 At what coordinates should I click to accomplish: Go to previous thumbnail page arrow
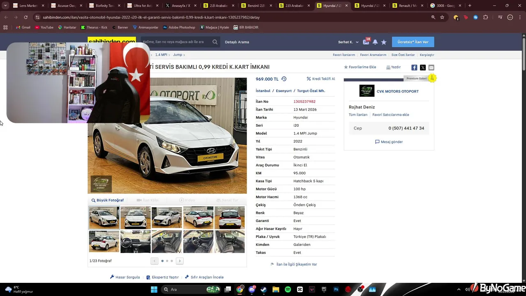click(x=154, y=261)
